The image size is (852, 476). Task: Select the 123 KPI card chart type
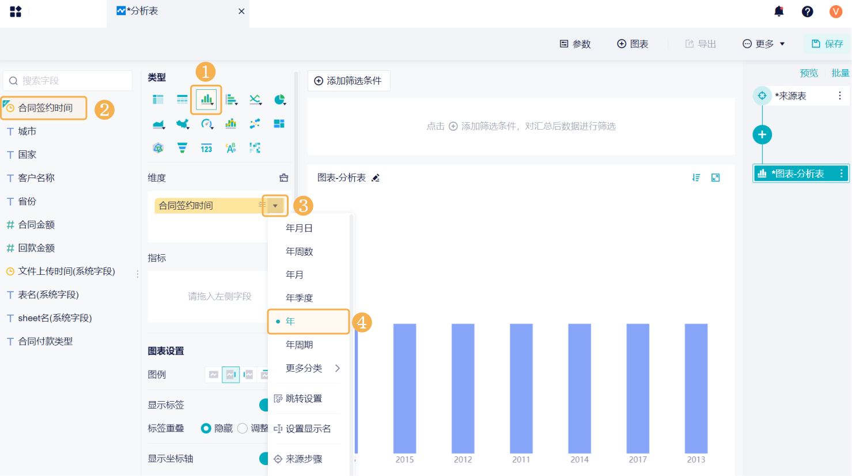(206, 148)
